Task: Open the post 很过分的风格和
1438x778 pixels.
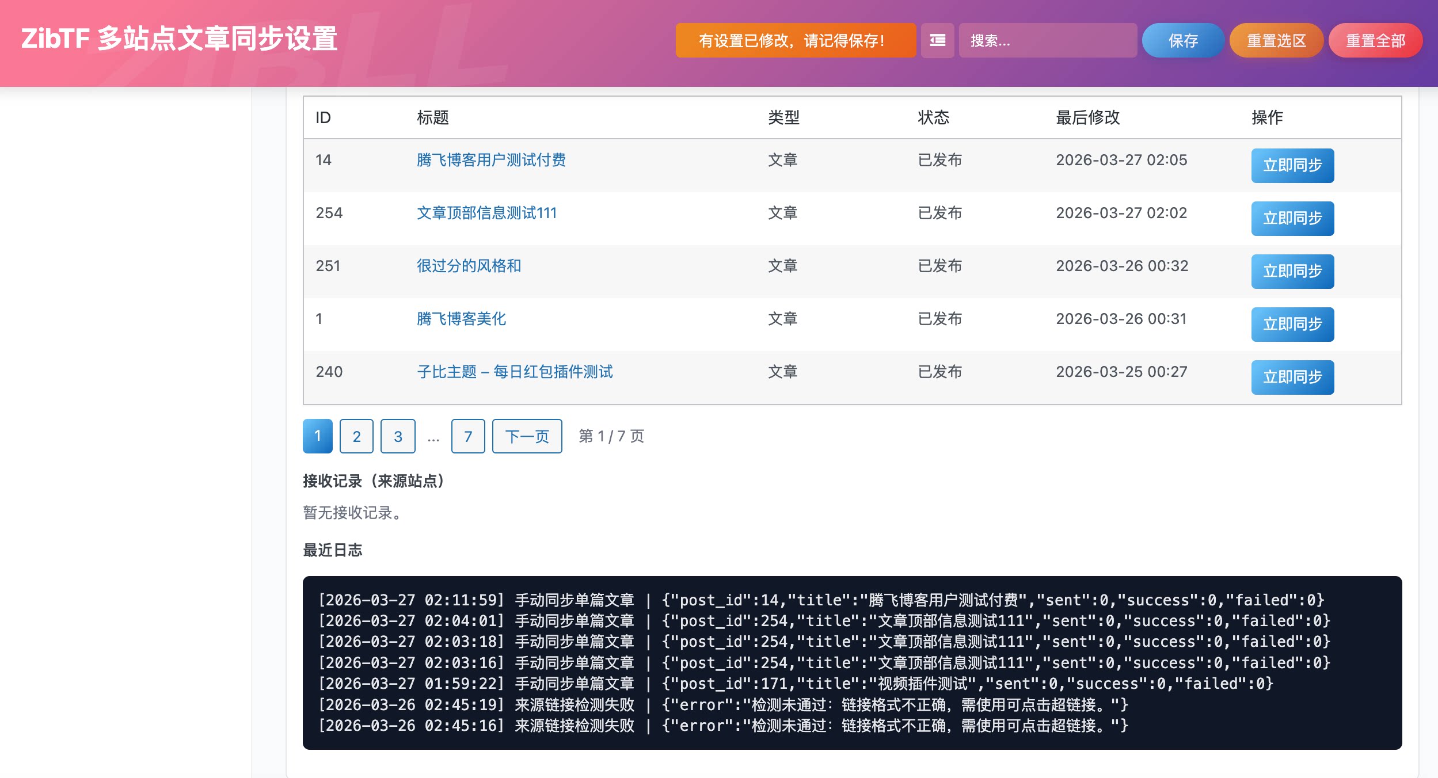Action: pyautogui.click(x=469, y=265)
